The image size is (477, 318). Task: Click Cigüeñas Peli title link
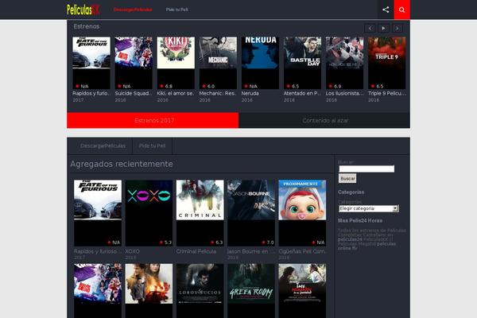(x=302, y=252)
